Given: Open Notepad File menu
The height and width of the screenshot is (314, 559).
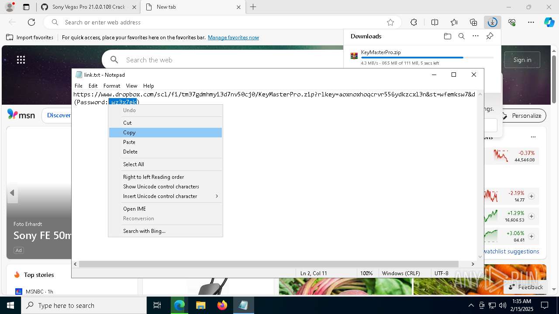Looking at the screenshot, I should point(79,86).
